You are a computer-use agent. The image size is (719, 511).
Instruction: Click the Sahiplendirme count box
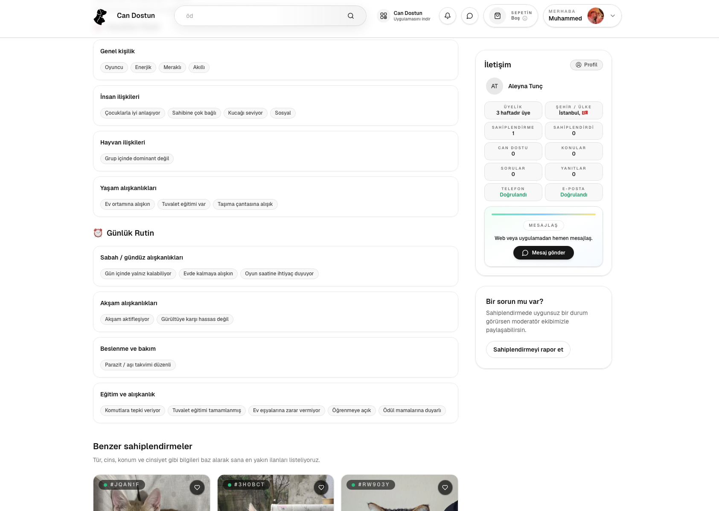coord(513,131)
